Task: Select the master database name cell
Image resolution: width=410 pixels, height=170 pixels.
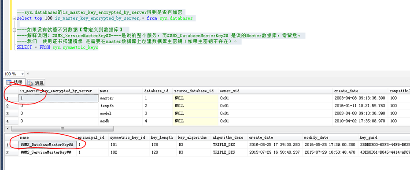Action: (121, 98)
